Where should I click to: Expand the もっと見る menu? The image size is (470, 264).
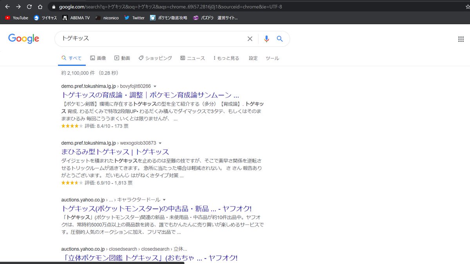[226, 58]
